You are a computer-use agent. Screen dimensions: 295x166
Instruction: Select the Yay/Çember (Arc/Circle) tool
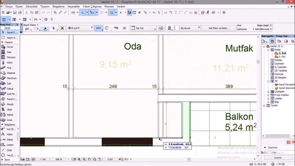tap(9, 155)
